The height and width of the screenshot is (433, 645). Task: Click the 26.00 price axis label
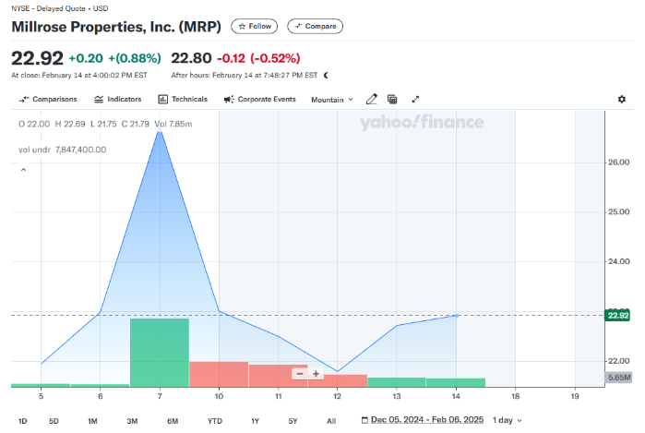click(x=618, y=162)
